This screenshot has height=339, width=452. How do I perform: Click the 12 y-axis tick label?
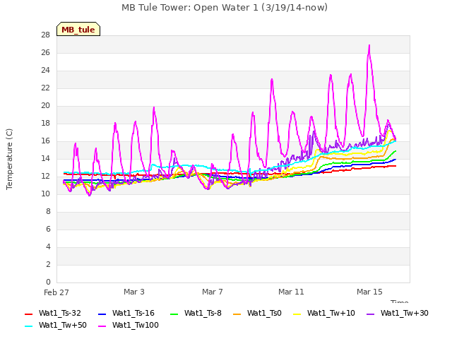coord(45,177)
